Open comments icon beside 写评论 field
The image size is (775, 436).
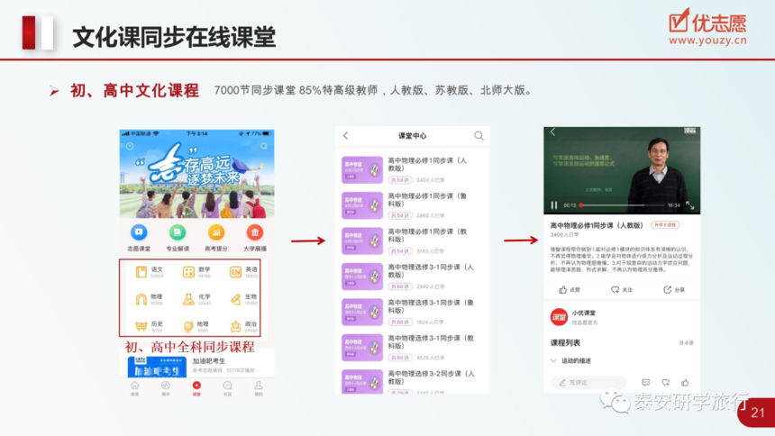tap(645, 383)
